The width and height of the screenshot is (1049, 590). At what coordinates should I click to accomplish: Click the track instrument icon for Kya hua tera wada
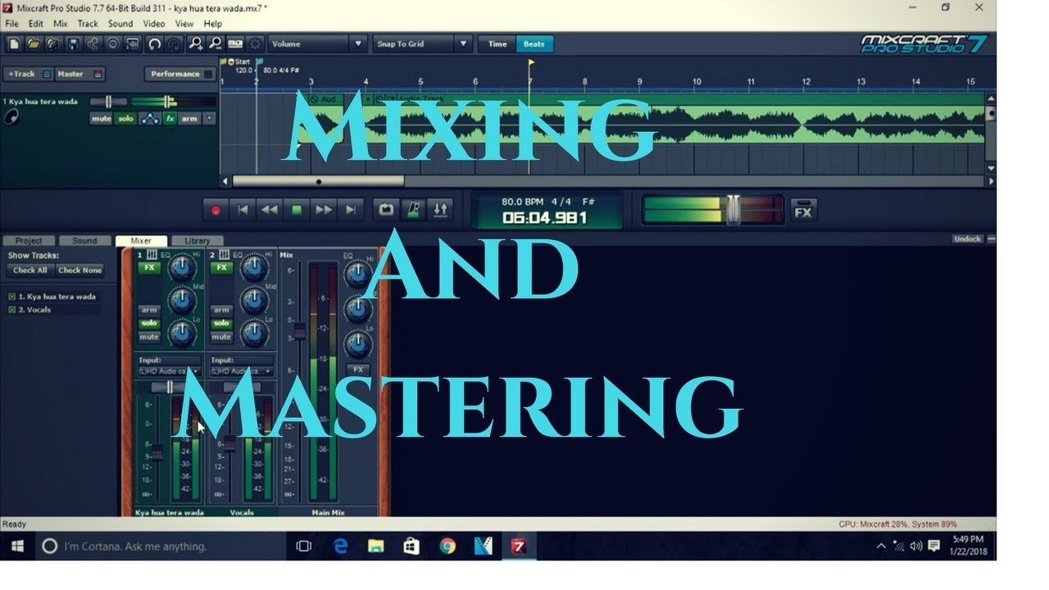click(11, 118)
